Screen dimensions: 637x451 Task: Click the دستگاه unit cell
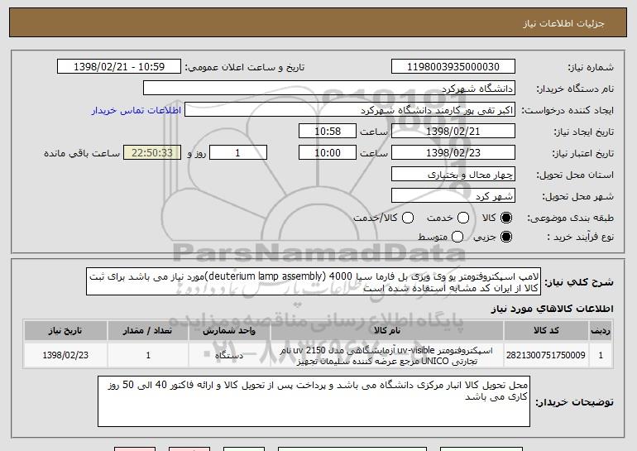click(229, 355)
